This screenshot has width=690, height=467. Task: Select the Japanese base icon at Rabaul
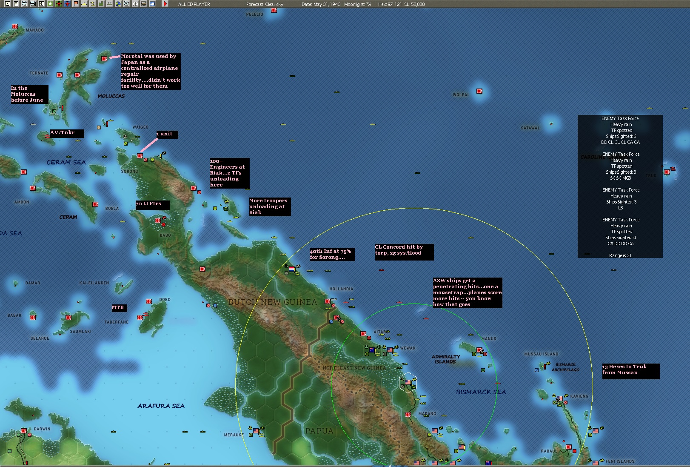(x=569, y=447)
